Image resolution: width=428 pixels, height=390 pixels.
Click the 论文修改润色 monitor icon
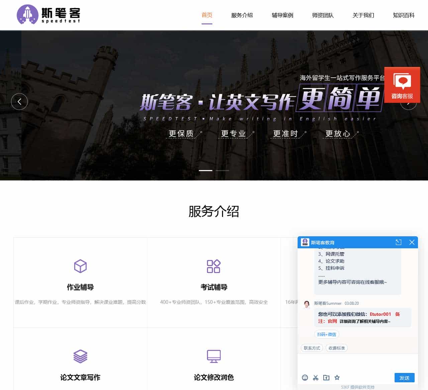point(214,356)
